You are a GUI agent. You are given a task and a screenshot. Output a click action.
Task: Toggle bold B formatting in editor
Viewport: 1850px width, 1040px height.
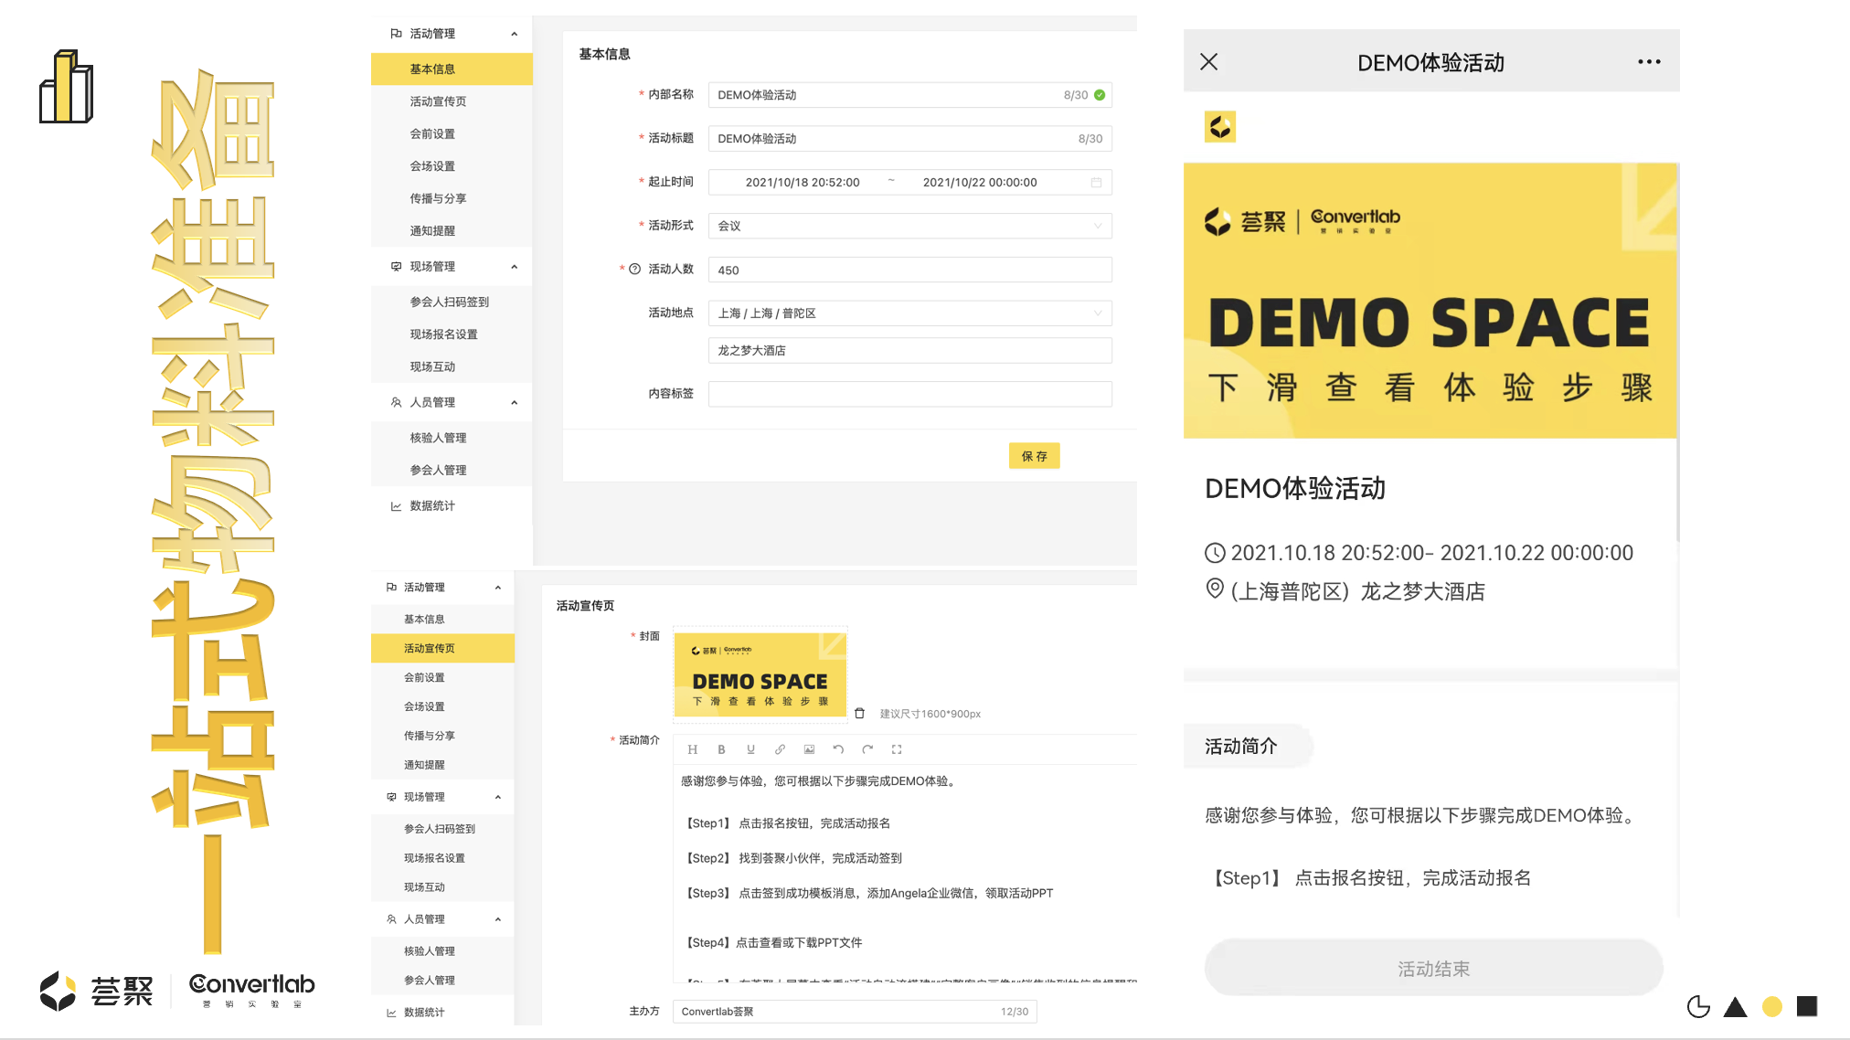tap(721, 749)
